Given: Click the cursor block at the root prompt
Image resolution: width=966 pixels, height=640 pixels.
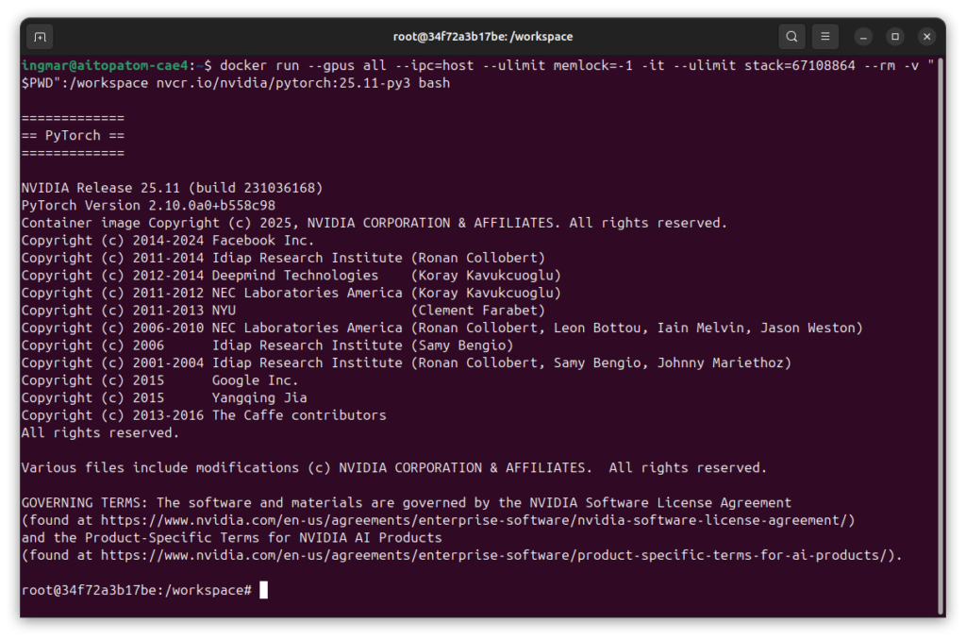Looking at the screenshot, I should point(264,590).
